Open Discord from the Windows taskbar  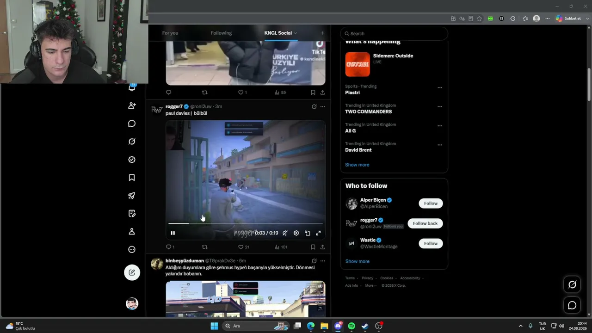click(x=338, y=326)
